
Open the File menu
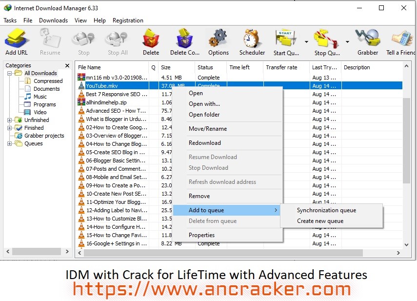point(28,20)
